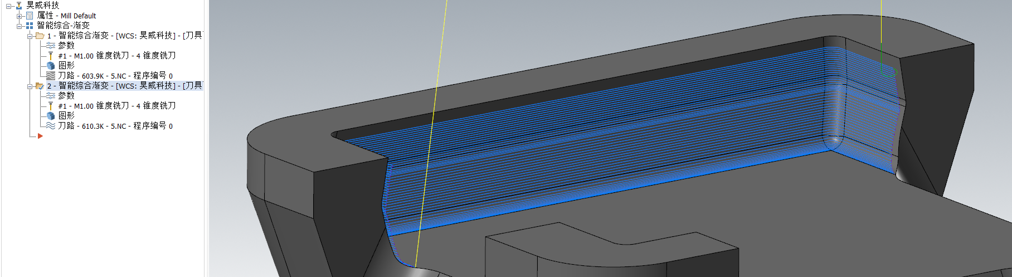This screenshot has height=277, width=1012.
Task: Click 刀路 - 603.9K - 5.NC entry
Action: (x=115, y=76)
